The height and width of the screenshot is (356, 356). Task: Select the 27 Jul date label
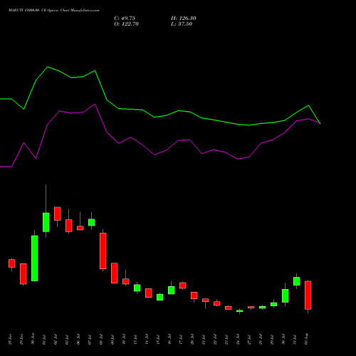tap(249, 339)
